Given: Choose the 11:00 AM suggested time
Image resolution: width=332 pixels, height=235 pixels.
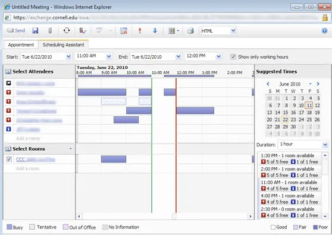Looking at the screenshot, I should tap(289, 185).
